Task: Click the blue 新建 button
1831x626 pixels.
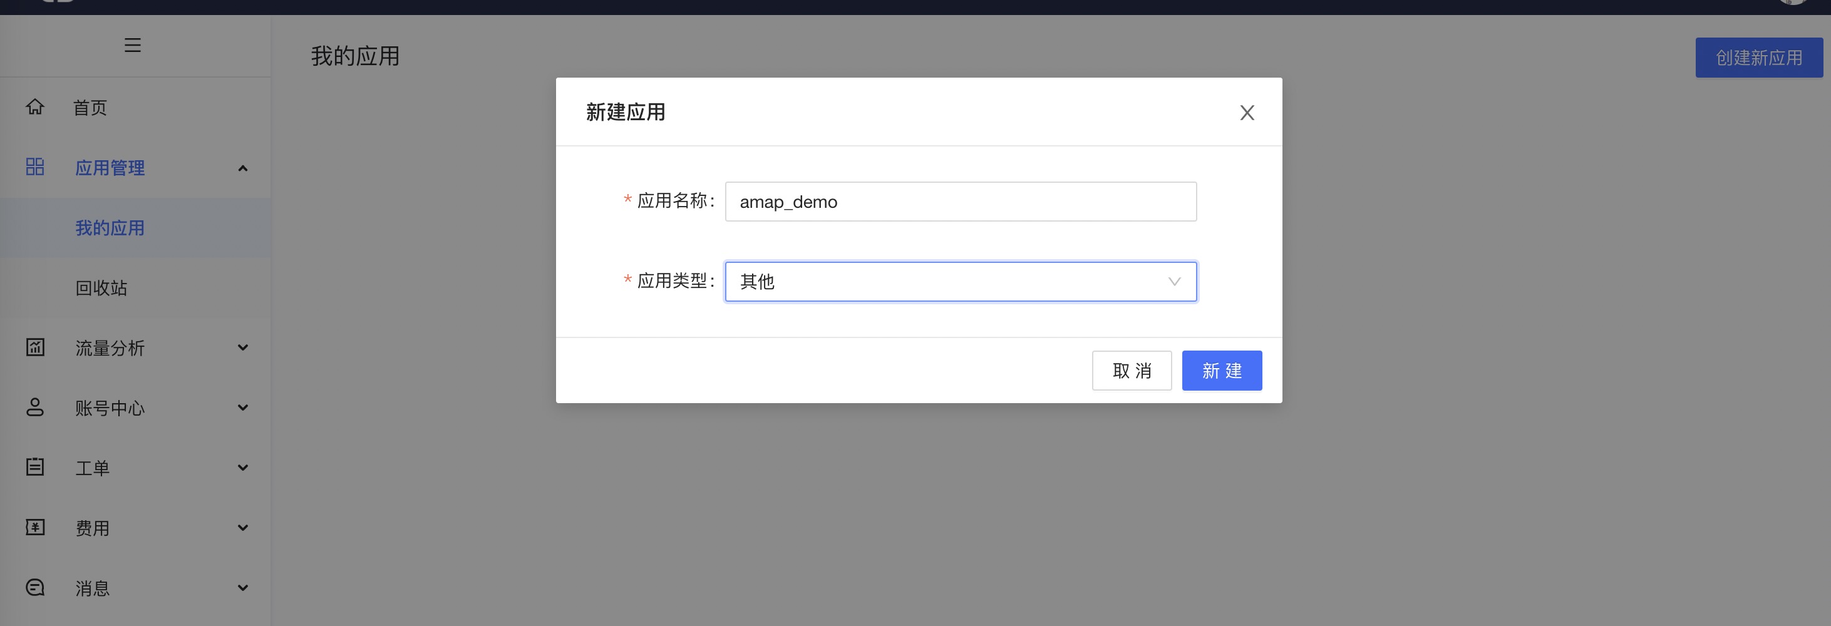Action: click(x=1222, y=370)
